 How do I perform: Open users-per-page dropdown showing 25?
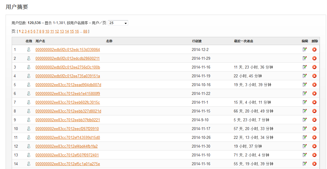tap(118, 23)
